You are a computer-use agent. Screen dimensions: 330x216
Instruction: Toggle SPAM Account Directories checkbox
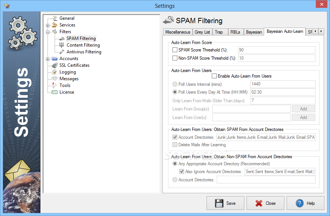(175, 137)
